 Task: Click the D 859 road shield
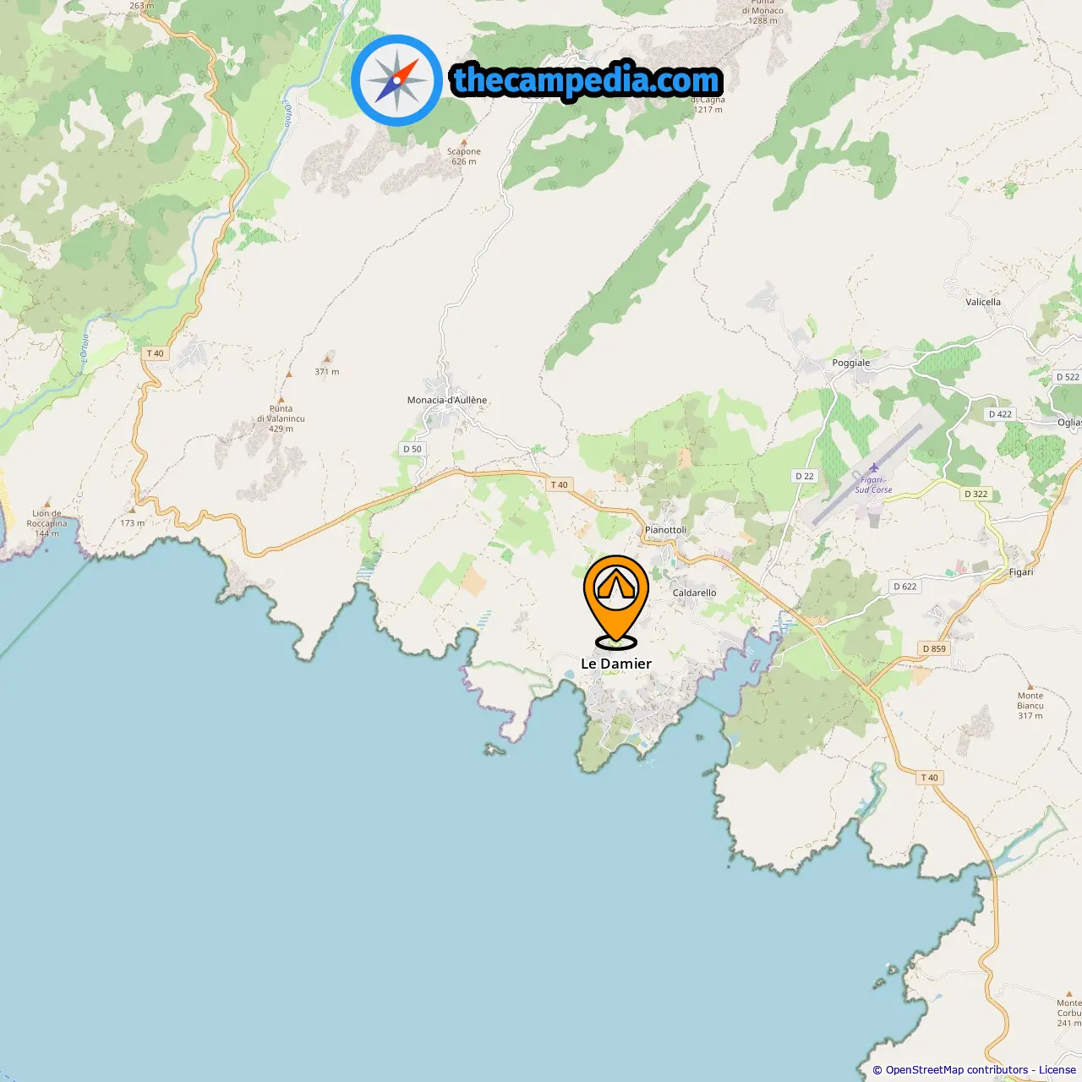(935, 648)
